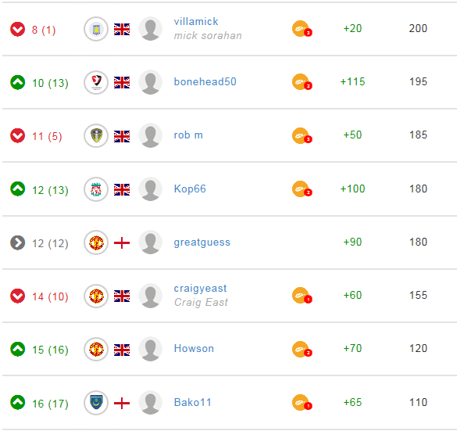
Task: Click the avatar thumbnail beside rob m
Action: [151, 135]
